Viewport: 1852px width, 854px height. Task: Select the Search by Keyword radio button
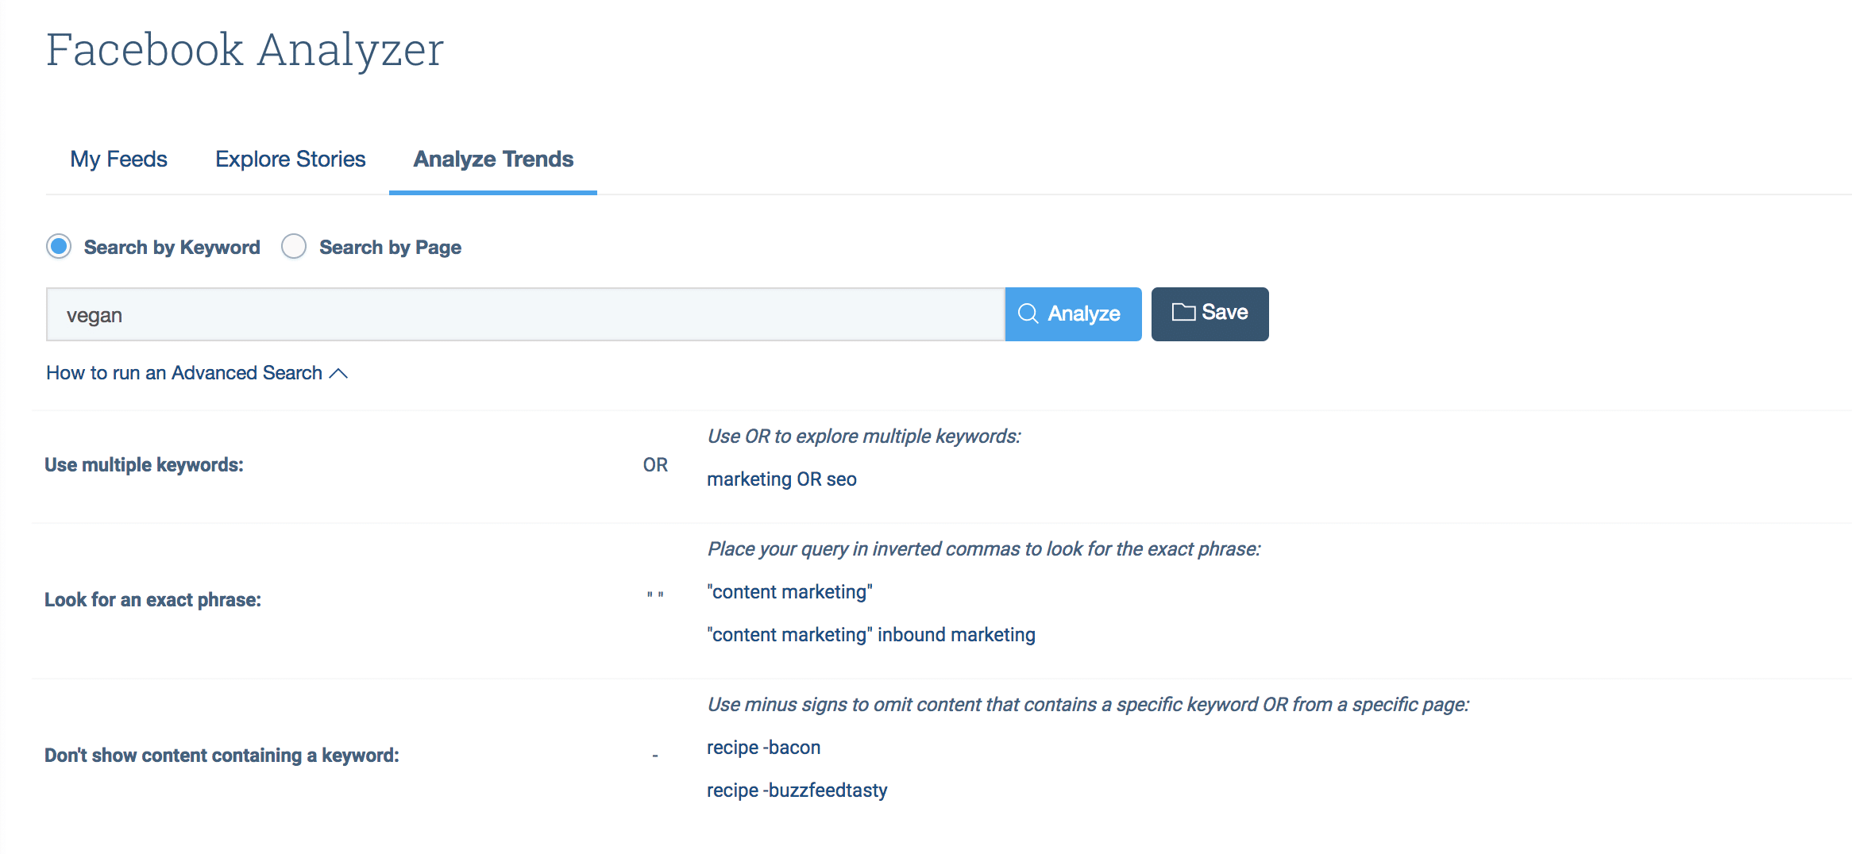coord(59,247)
